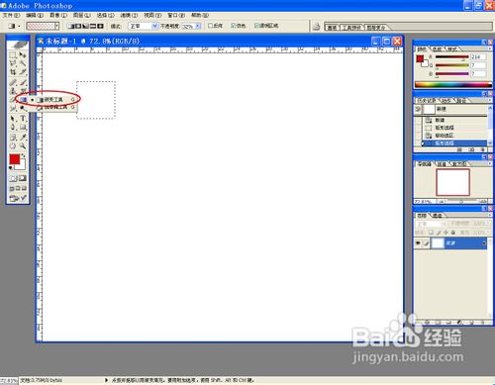Select the Move tool in toolbox
The image size is (495, 385).
(x=23, y=54)
